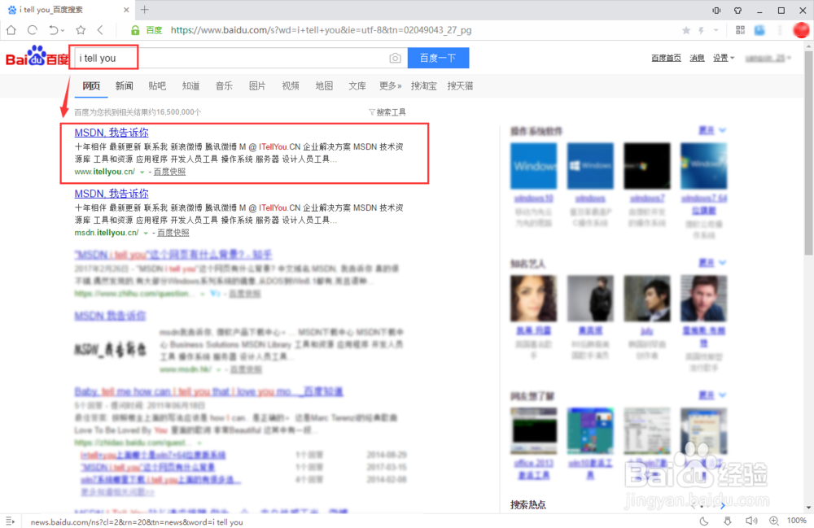
Task: Toggle night mode moon icon in status bar
Action: (x=704, y=521)
